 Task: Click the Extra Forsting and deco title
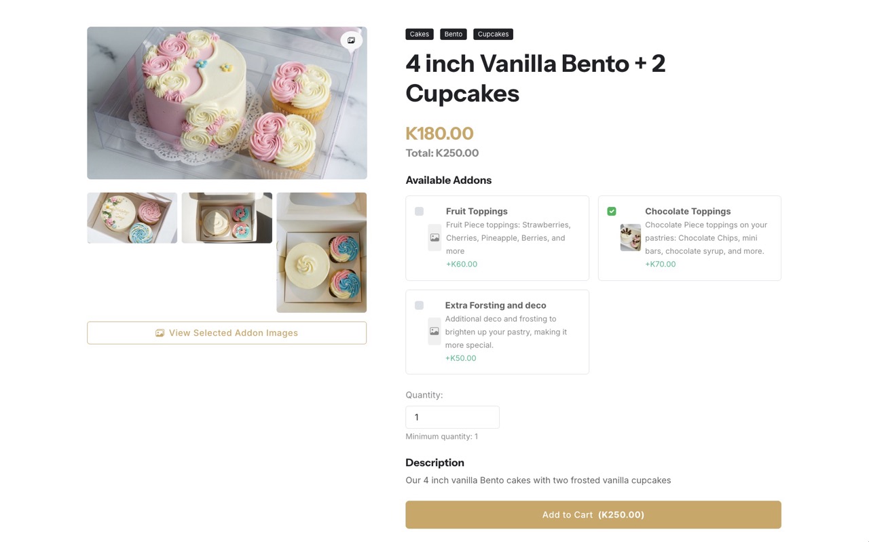click(496, 305)
